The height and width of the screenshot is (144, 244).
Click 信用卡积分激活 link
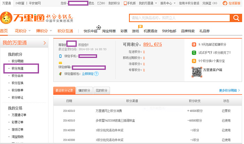coord(189,3)
